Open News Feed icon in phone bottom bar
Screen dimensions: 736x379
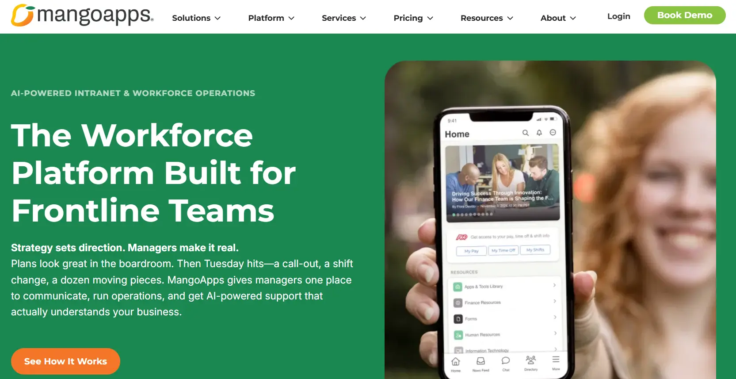point(480,362)
